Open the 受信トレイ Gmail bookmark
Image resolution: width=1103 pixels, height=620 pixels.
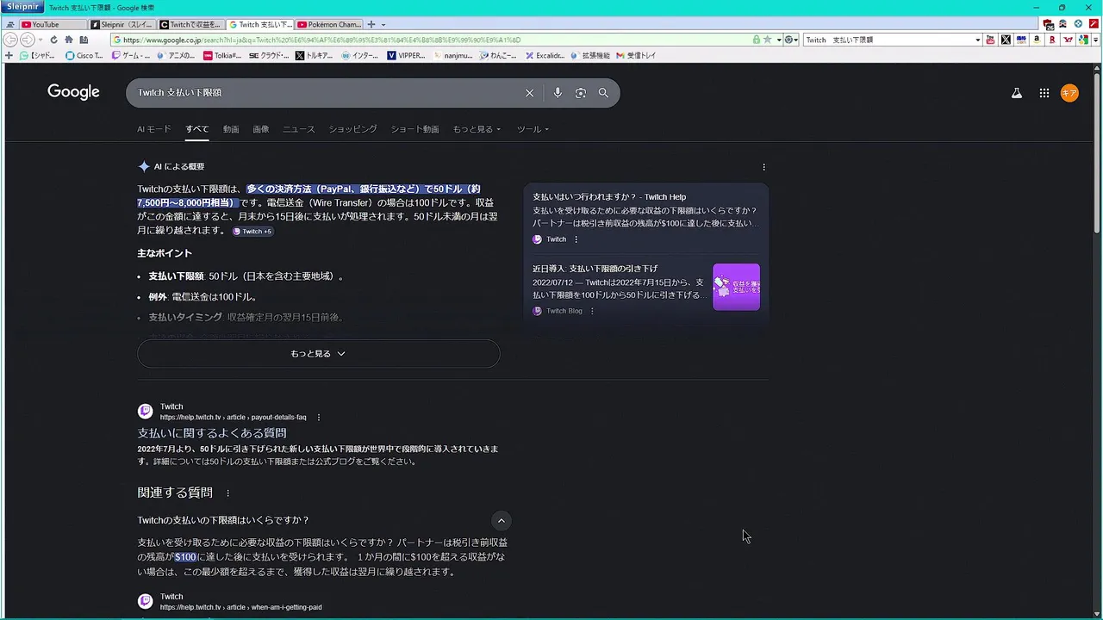click(636, 55)
